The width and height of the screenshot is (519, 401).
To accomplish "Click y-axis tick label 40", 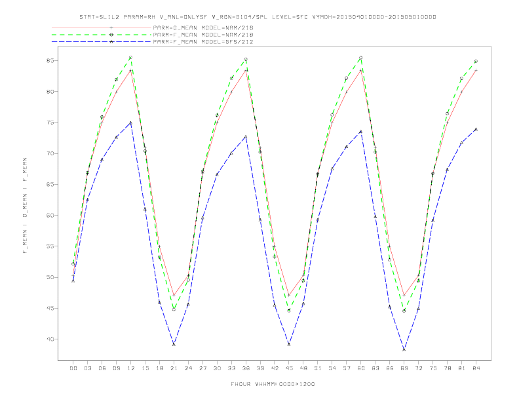I will click(x=50, y=339).
